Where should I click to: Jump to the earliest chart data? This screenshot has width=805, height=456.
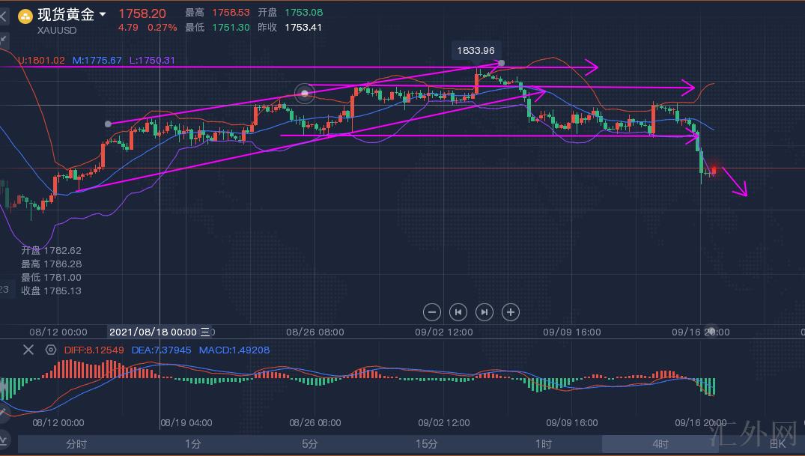(458, 311)
